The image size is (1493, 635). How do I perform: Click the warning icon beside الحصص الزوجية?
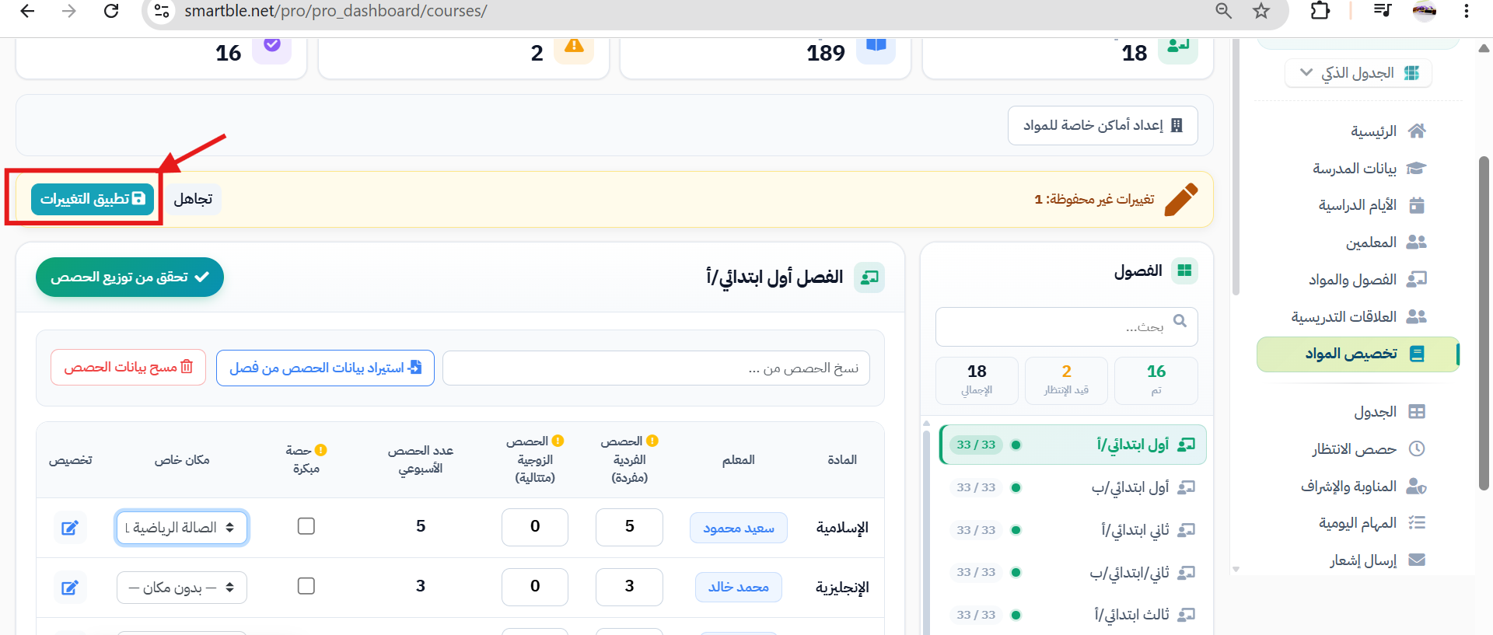(558, 441)
